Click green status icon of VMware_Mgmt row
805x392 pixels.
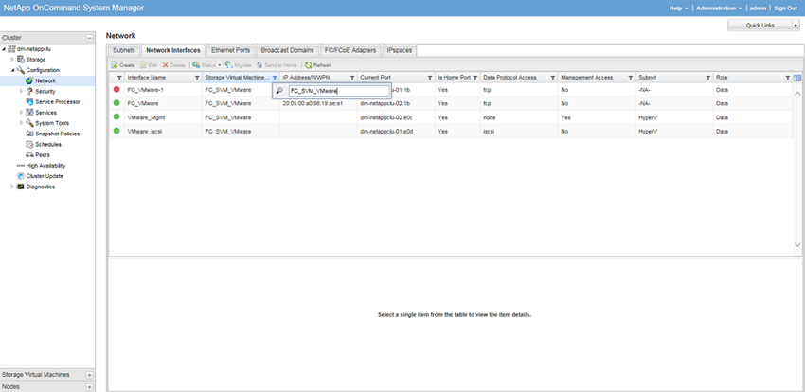116,117
